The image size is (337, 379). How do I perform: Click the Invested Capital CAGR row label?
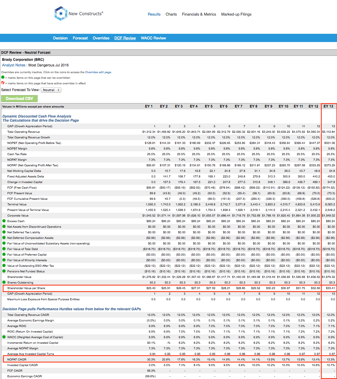[x=23, y=365]
